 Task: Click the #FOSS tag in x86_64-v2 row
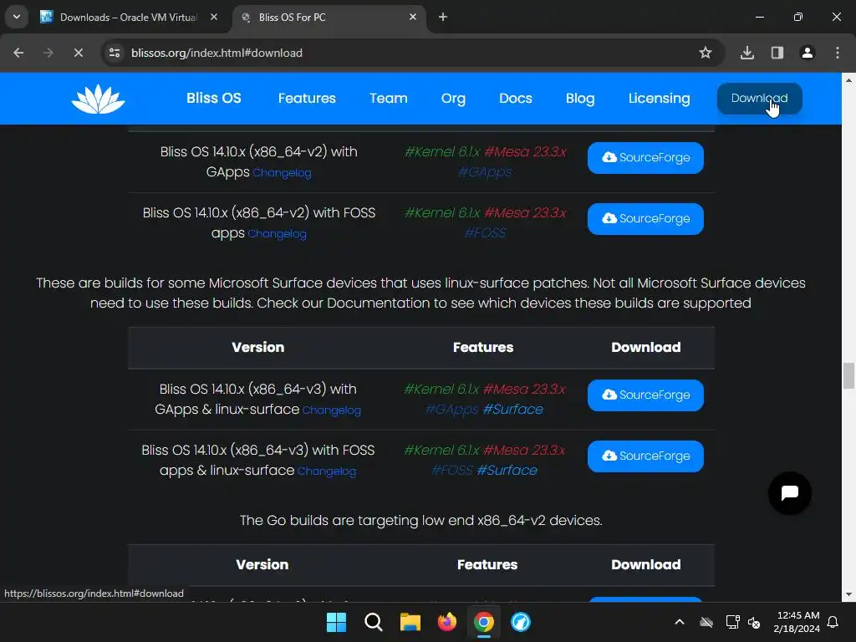click(x=485, y=233)
